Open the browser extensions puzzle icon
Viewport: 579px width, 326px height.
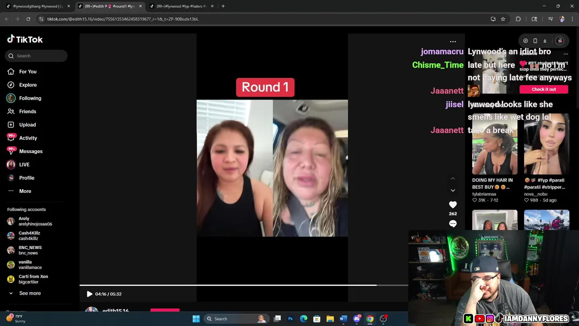(x=518, y=19)
